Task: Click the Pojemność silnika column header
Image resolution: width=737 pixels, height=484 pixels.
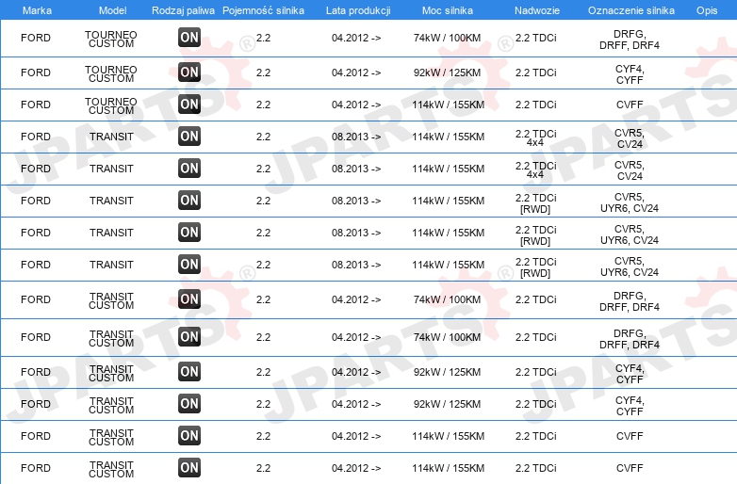Action: pos(263,10)
